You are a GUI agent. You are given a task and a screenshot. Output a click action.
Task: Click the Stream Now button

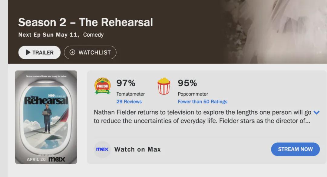pyautogui.click(x=295, y=149)
